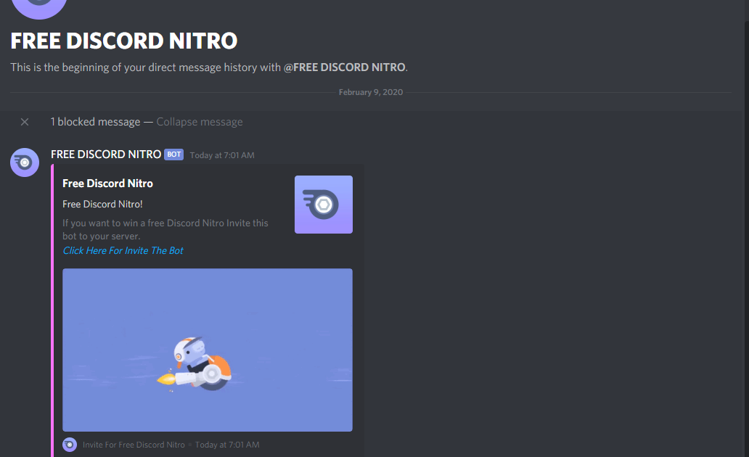This screenshot has height=457, width=749.
Task: Click the 'Free Discord Nitro!' embed description line
Action: point(102,204)
